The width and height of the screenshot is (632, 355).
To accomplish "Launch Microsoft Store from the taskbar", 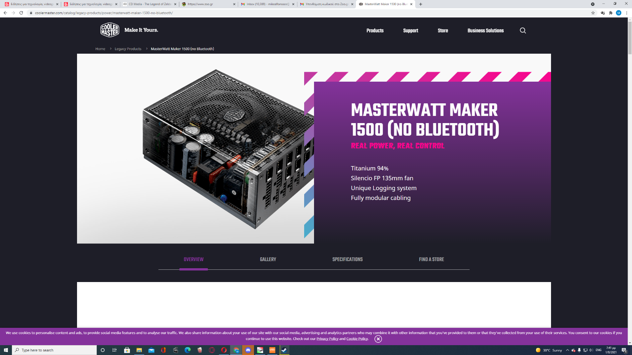I will 127,350.
